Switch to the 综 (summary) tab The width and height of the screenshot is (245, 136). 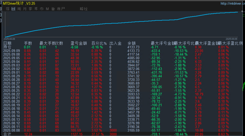click(x=7, y=9)
